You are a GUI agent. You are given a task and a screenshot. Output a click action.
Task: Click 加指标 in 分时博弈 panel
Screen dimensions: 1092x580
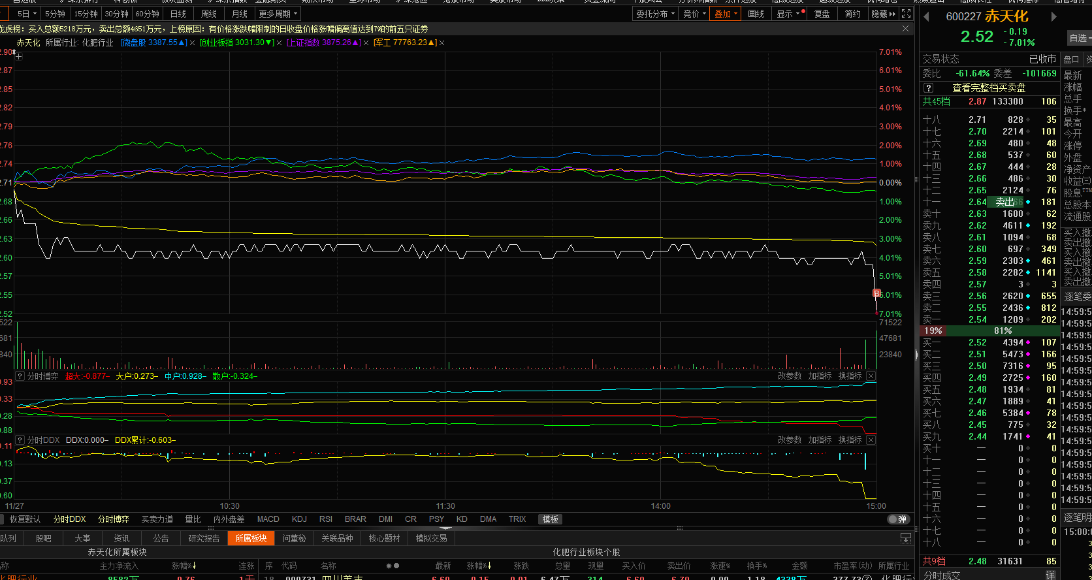tap(820, 376)
